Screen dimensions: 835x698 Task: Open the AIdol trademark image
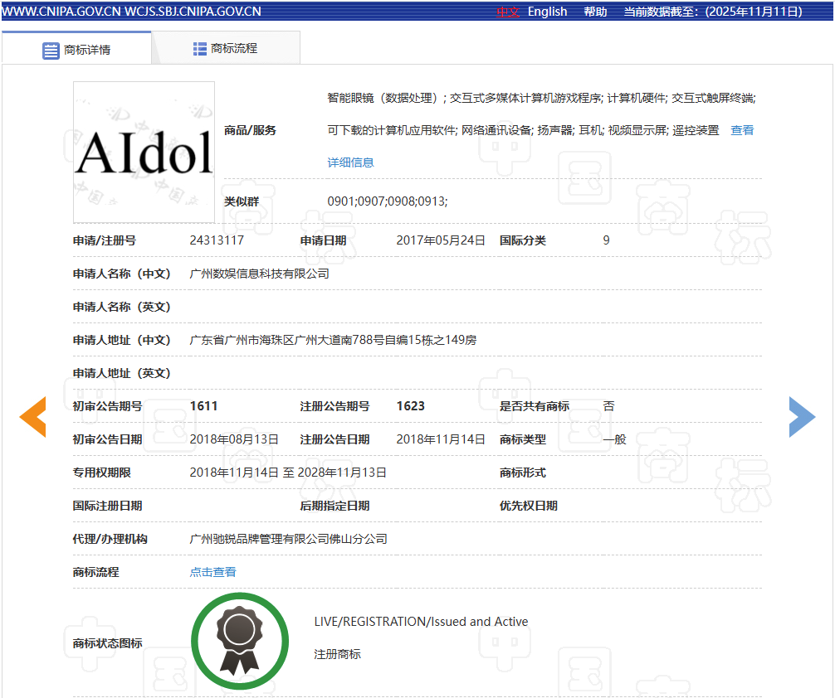click(x=144, y=152)
